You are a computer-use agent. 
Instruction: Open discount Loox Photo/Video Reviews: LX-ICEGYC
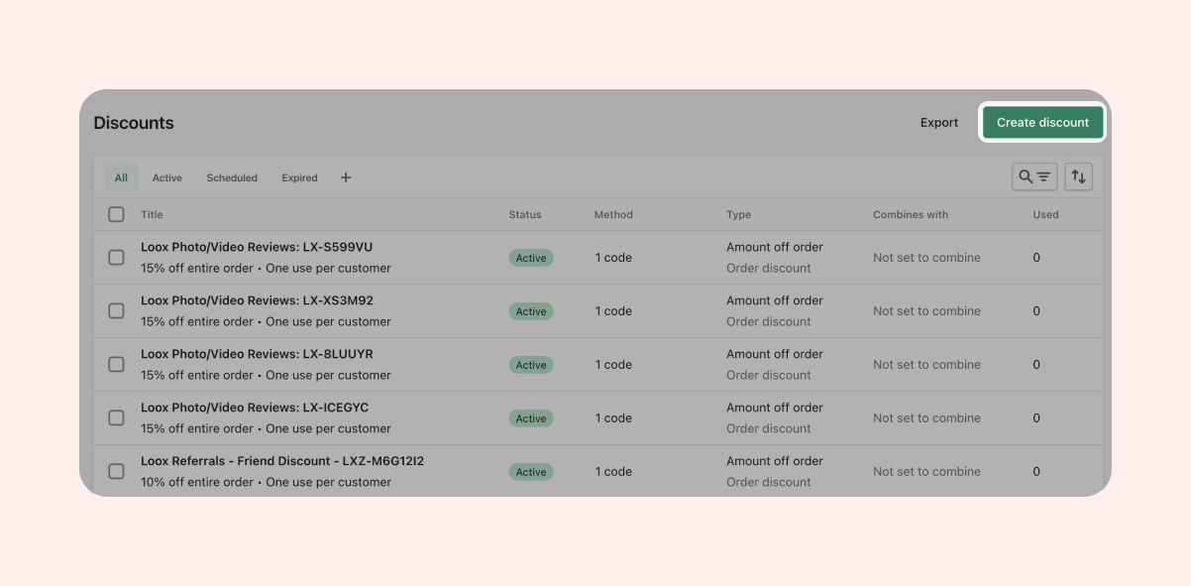(255, 408)
